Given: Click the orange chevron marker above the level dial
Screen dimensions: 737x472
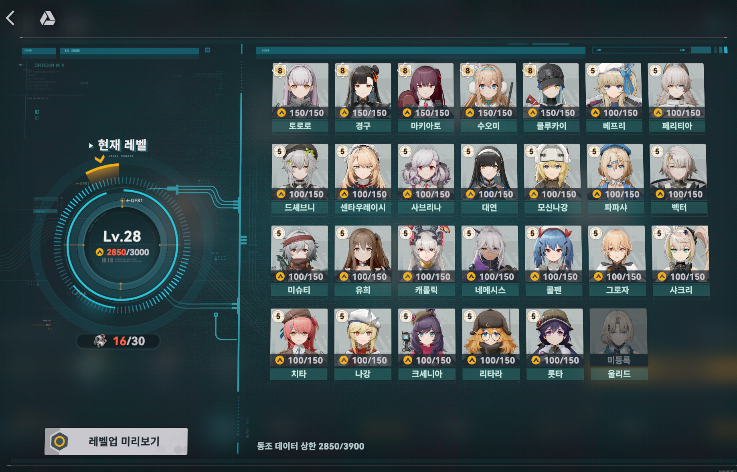Looking at the screenshot, I should (99, 159).
